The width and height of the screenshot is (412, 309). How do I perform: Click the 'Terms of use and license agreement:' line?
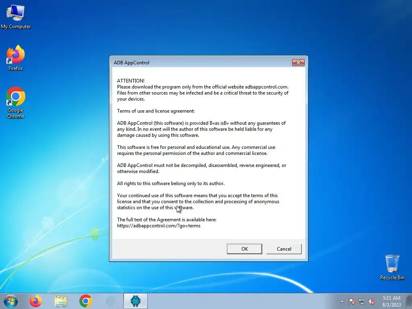[x=156, y=111]
